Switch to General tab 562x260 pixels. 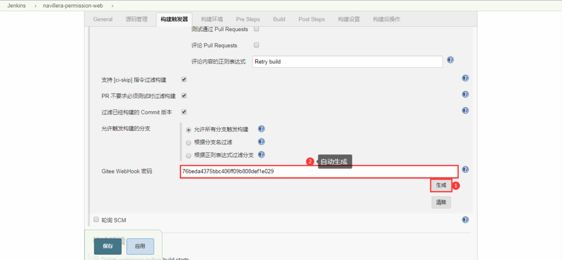[103, 19]
